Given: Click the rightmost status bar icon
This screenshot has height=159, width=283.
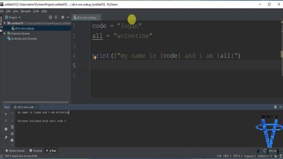Looking at the screenshot, I should (x=281, y=156).
